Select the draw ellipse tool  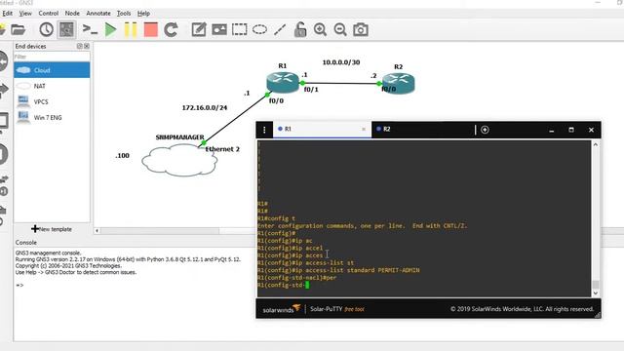point(259,29)
